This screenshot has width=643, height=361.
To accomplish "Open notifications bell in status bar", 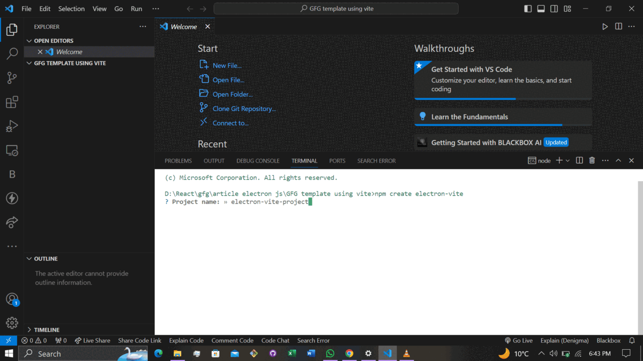I will (x=632, y=340).
